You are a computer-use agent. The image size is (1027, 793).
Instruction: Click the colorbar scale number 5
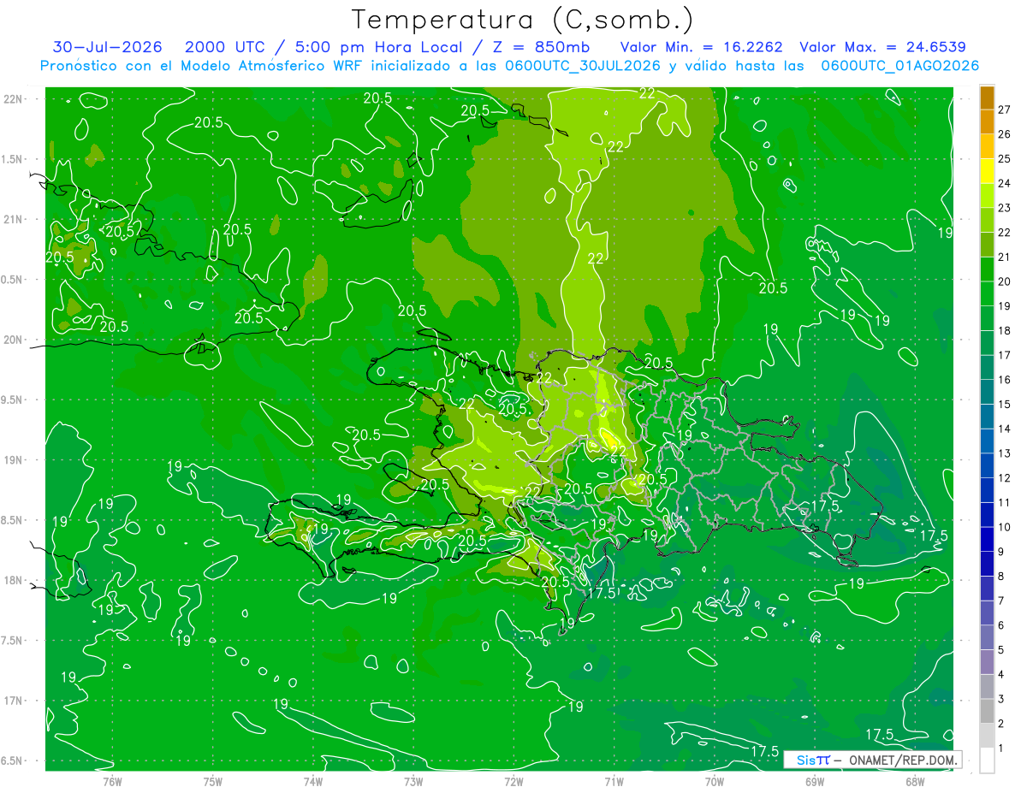coord(1000,650)
